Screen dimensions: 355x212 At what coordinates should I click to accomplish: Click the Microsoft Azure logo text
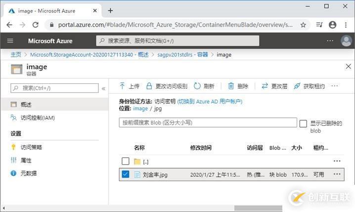[50, 41]
